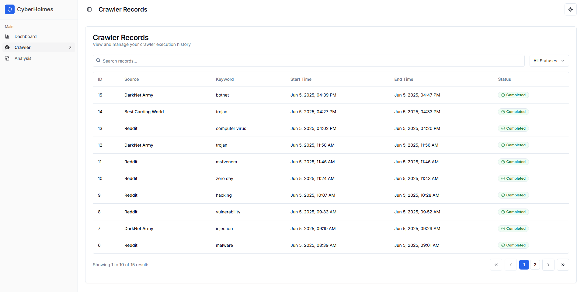Image resolution: width=584 pixels, height=292 pixels.
Task: Go to next page chevron button
Action: point(548,265)
